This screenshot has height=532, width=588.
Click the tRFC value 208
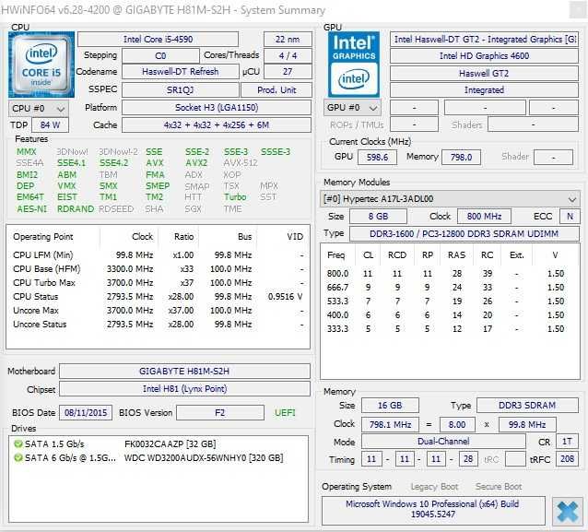coord(567,459)
